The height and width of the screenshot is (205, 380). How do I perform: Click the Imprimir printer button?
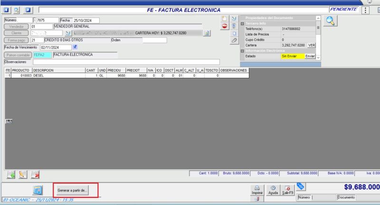257,191
